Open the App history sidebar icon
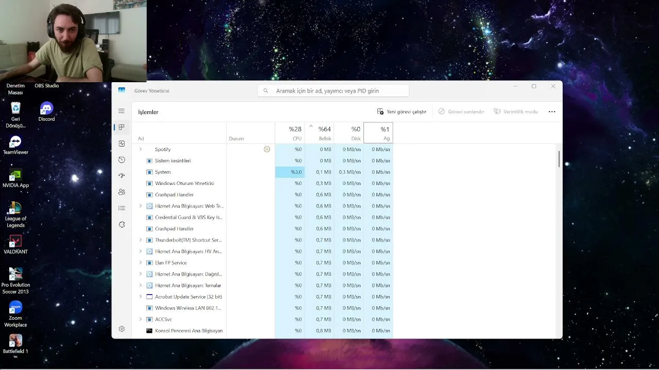 (122, 160)
